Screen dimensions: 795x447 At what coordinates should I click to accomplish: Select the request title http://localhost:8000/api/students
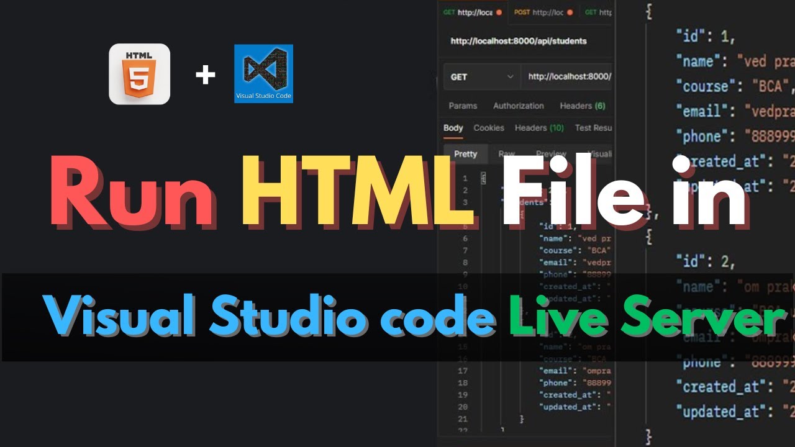[519, 41]
